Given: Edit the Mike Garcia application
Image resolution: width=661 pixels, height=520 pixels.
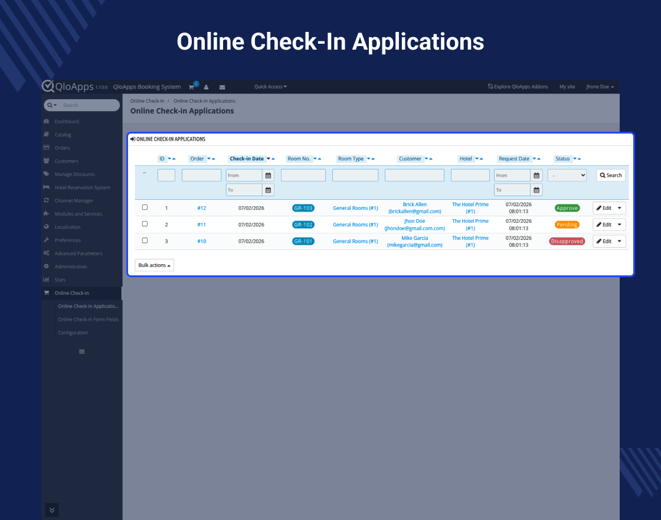Looking at the screenshot, I should coord(604,242).
